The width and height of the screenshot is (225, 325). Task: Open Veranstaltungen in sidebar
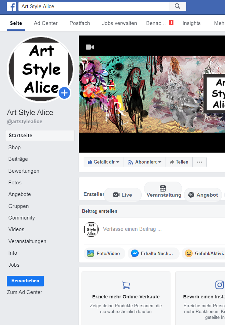pyautogui.click(x=27, y=241)
